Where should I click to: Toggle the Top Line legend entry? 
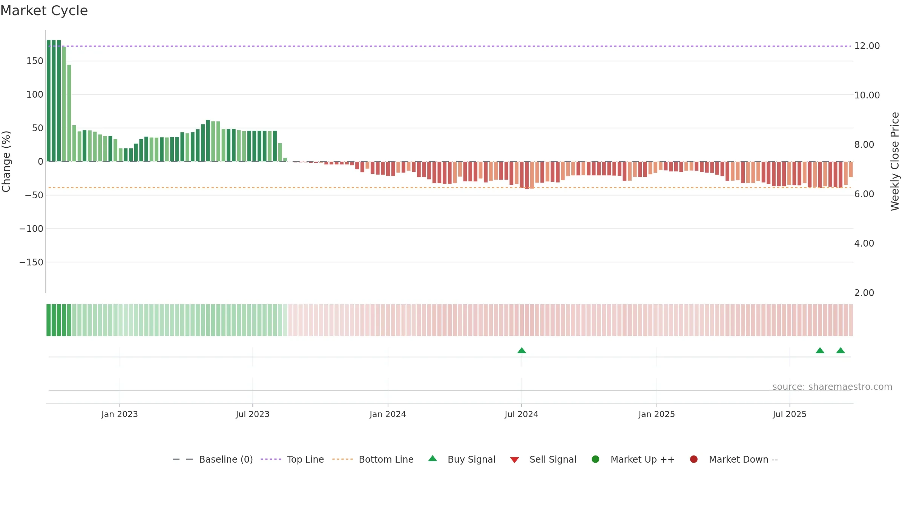(x=292, y=459)
